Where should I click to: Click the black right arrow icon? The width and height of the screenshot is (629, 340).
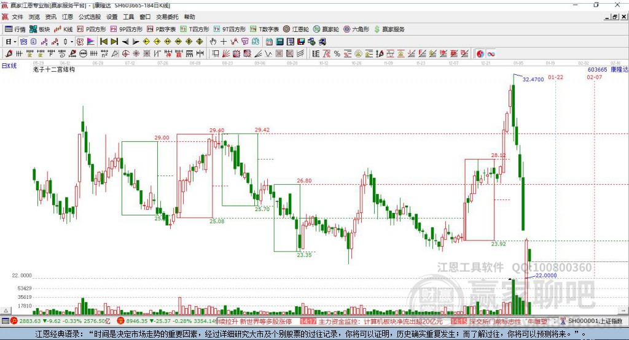coord(136,42)
